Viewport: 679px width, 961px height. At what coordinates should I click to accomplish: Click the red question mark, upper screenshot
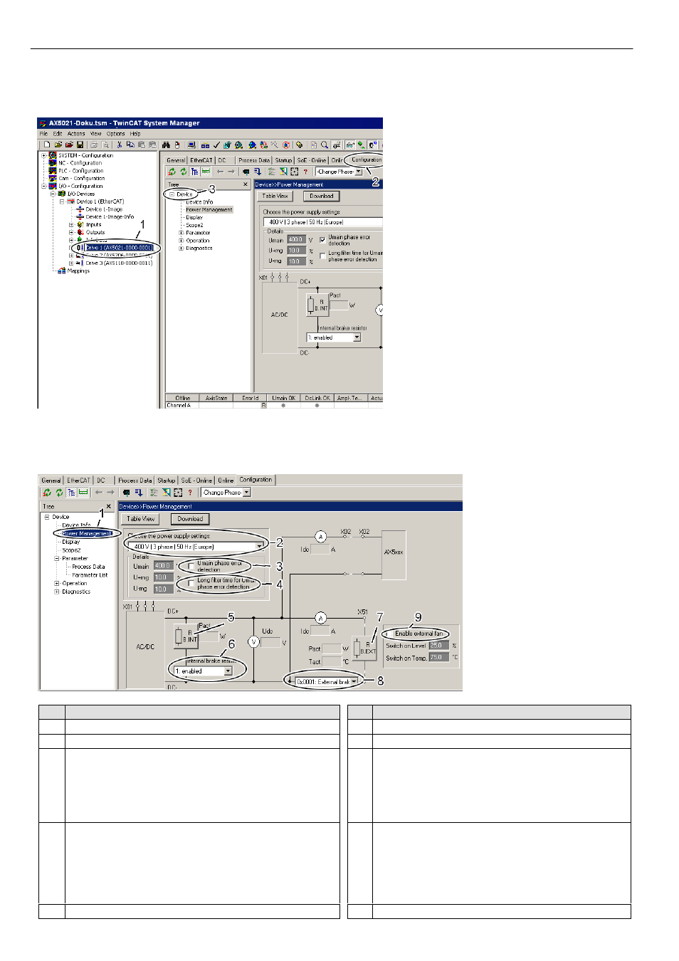[x=305, y=172]
